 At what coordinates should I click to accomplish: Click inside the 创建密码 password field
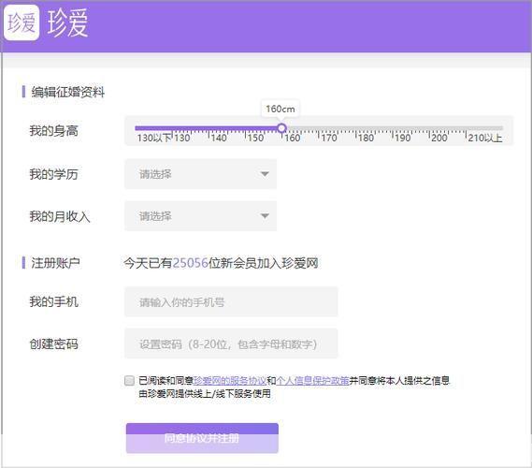click(231, 344)
